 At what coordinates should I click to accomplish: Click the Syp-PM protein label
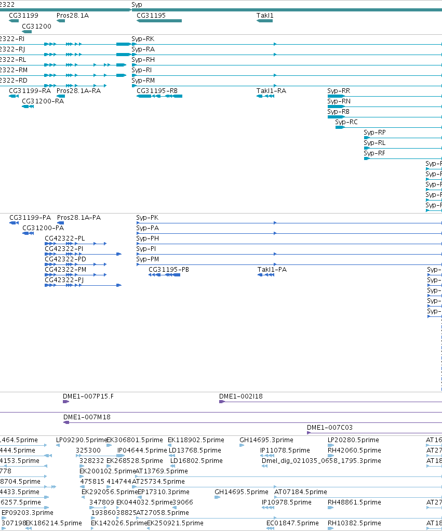[147, 259]
